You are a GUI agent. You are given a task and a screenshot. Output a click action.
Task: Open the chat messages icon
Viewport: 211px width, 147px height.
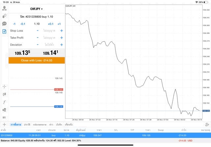[4, 24]
